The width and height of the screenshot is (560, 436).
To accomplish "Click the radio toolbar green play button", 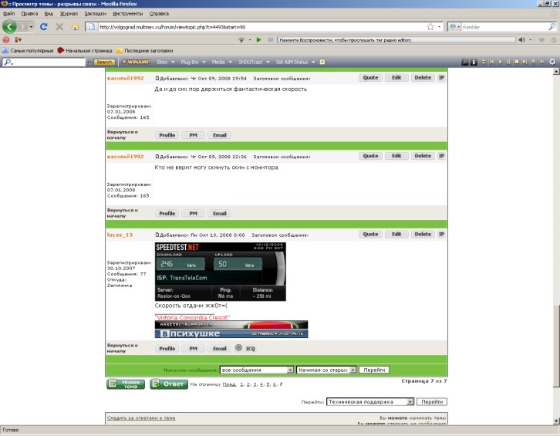I will (258, 39).
